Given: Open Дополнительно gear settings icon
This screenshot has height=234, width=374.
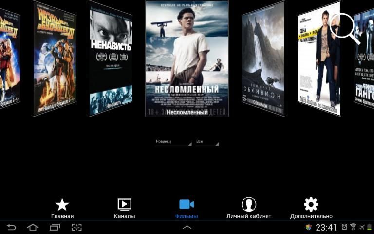Looking at the screenshot, I should coord(311,205).
